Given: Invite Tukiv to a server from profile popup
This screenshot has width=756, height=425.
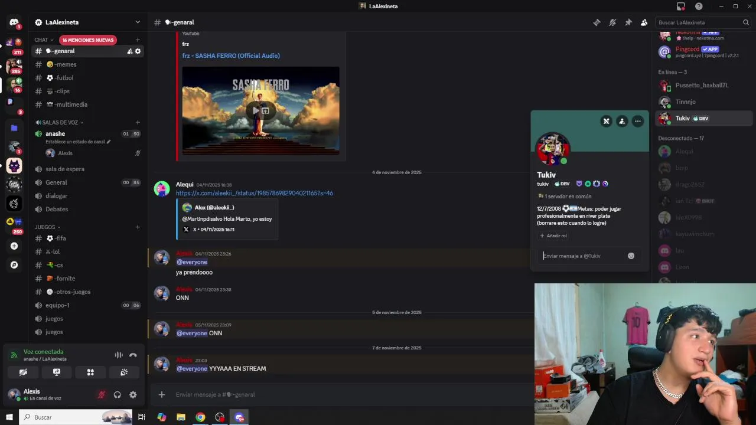Looking at the screenshot, I should (622, 121).
